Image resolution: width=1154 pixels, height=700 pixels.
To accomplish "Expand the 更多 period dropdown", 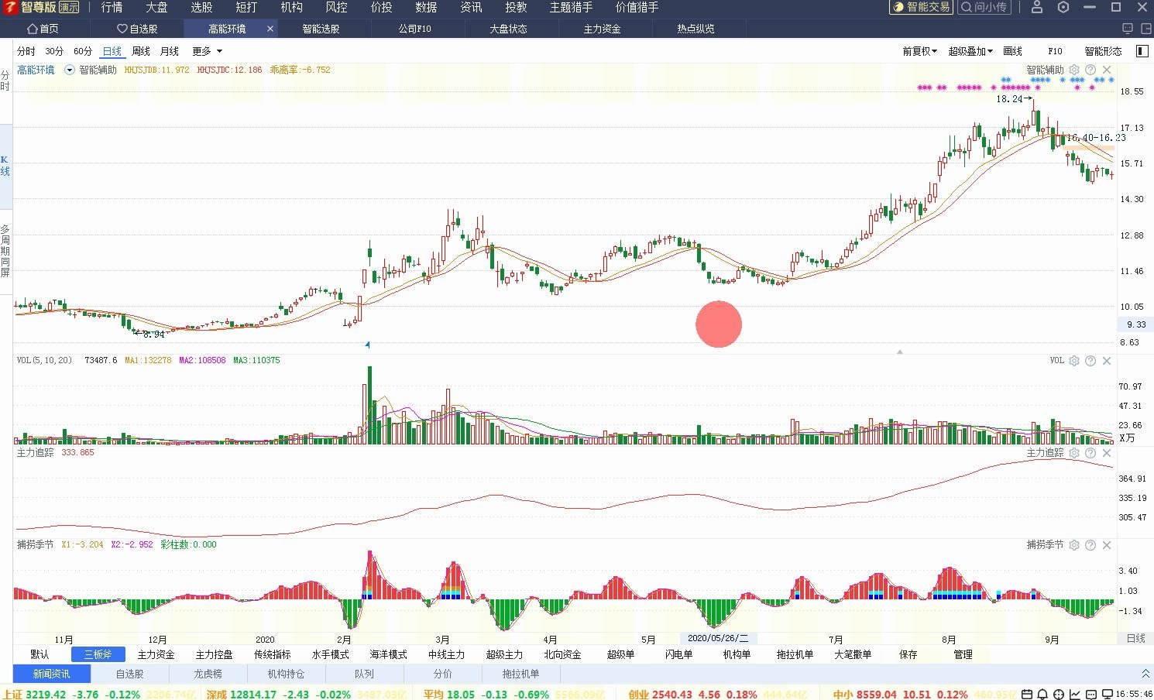I will [x=207, y=51].
